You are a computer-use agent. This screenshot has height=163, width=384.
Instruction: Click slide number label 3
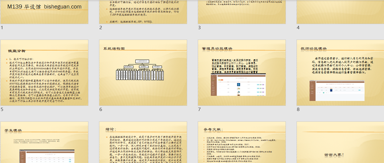(x=199, y=28)
